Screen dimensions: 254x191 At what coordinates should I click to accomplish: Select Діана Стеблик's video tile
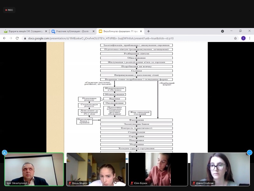click(220, 169)
